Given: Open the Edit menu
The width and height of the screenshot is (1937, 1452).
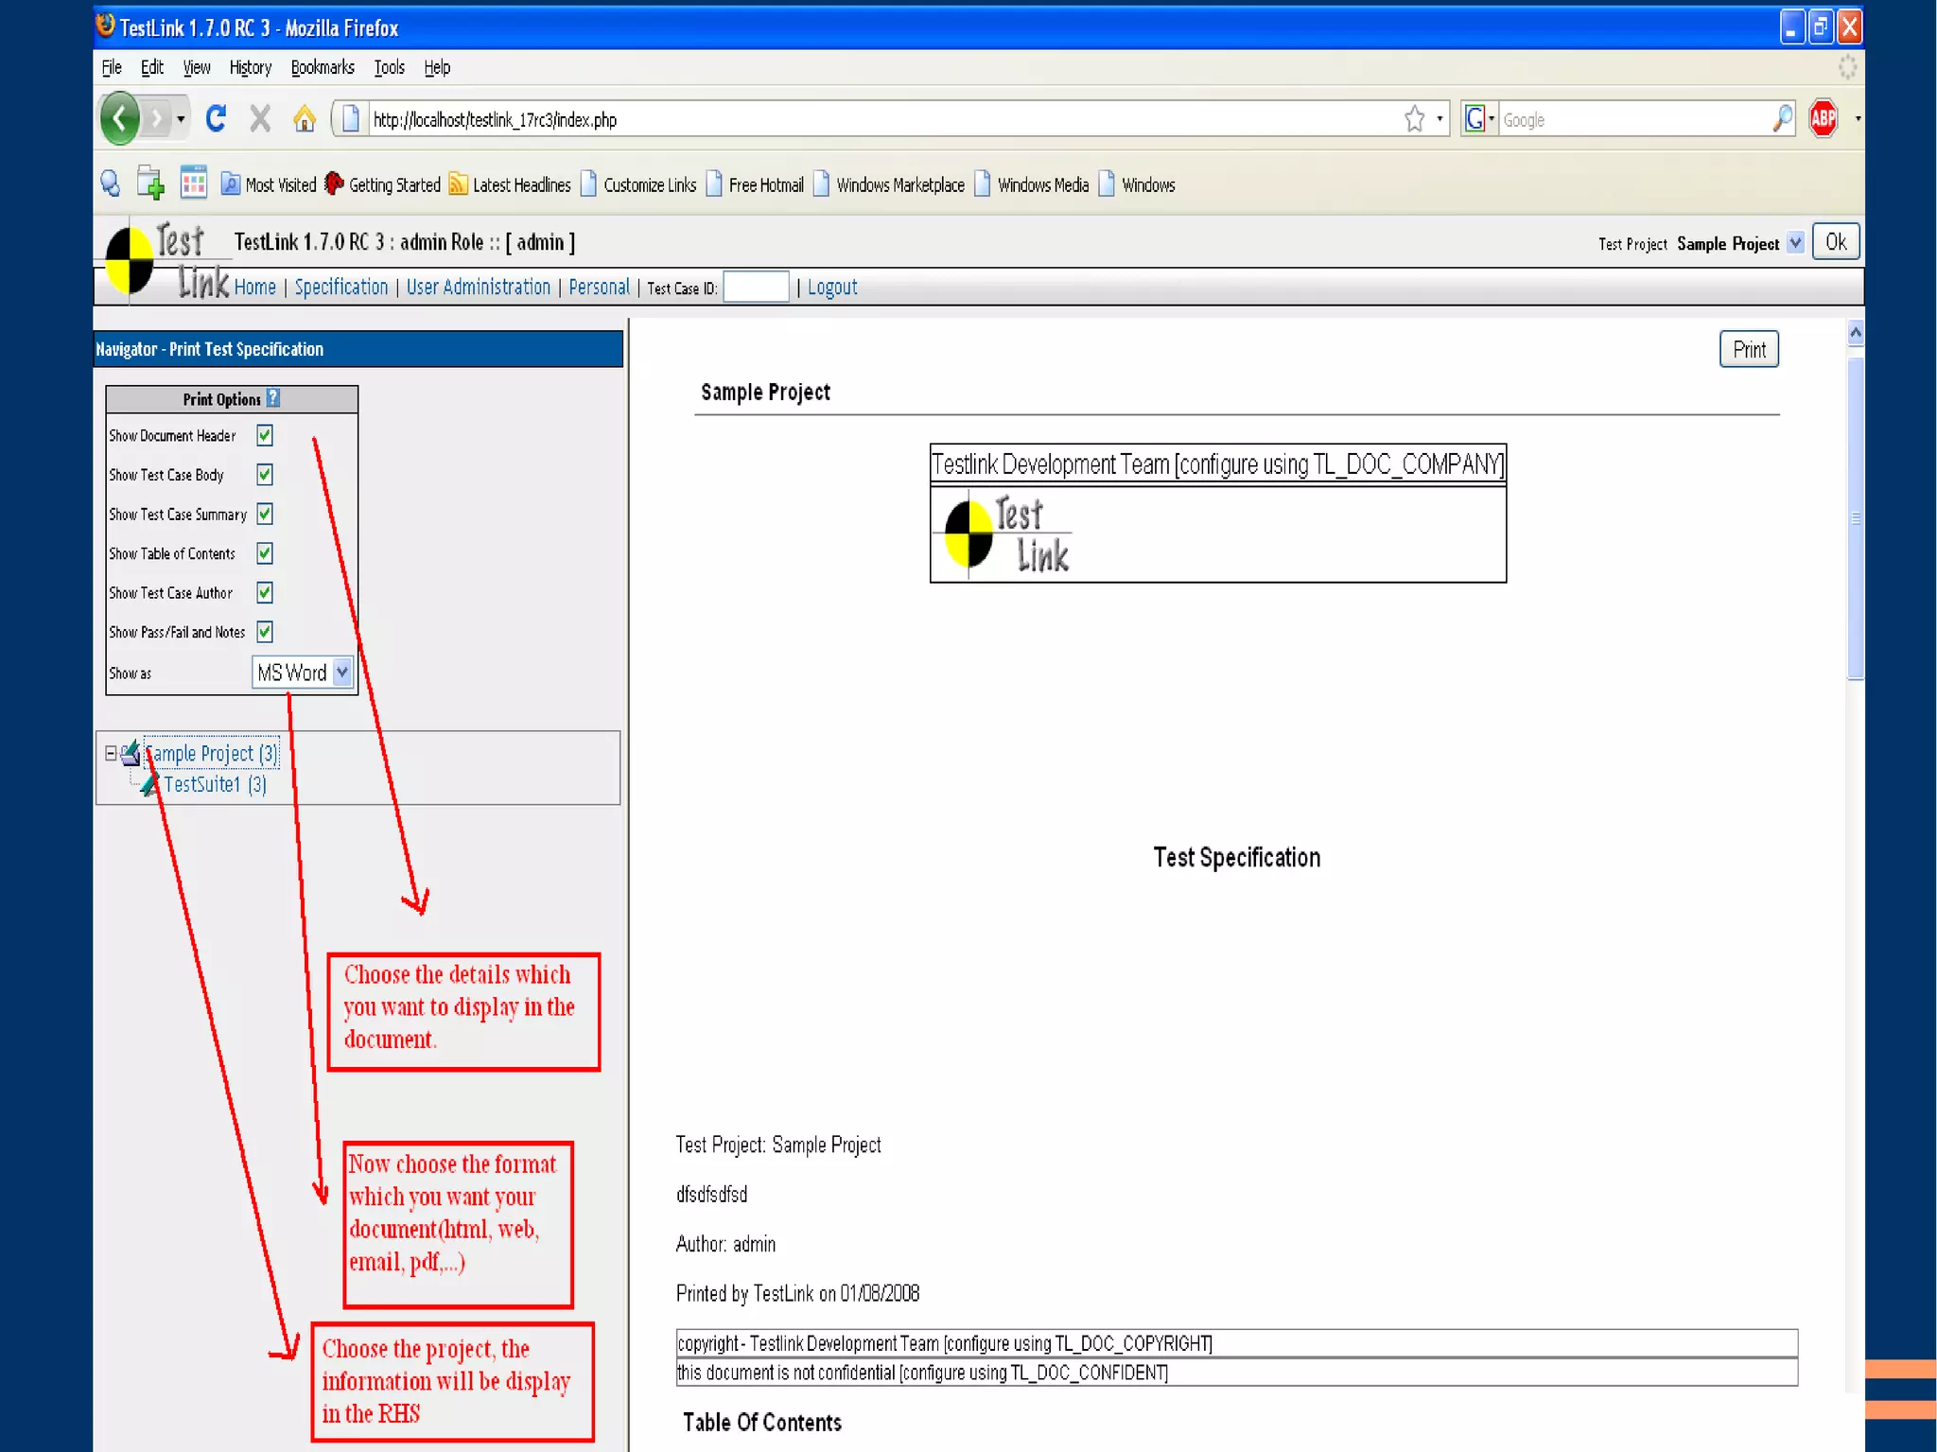Looking at the screenshot, I should point(151,67).
